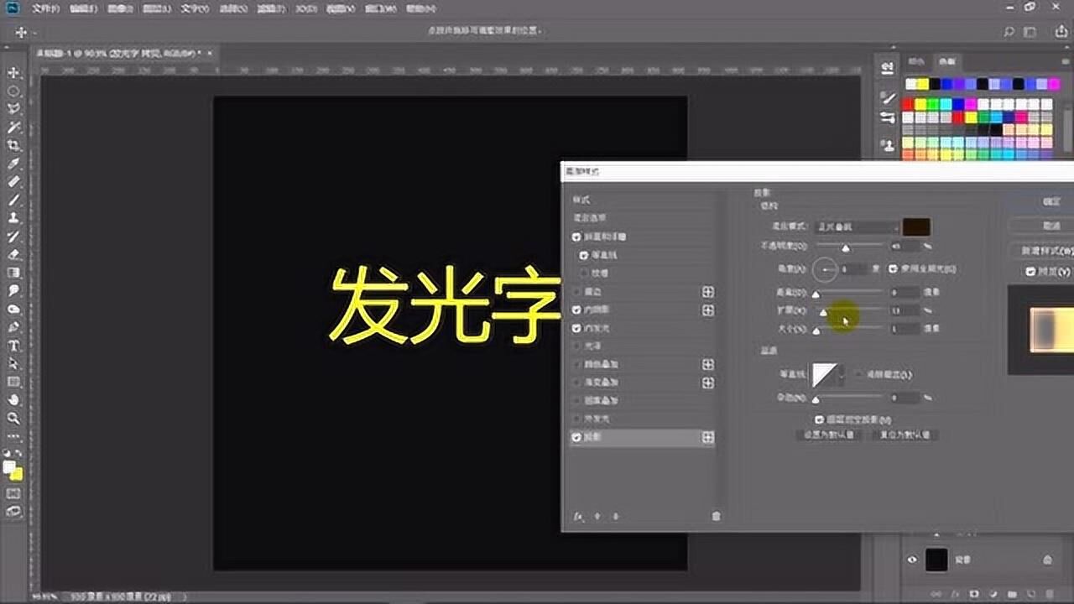
Task: Click the drop shadow color swatch
Action: pos(916,227)
